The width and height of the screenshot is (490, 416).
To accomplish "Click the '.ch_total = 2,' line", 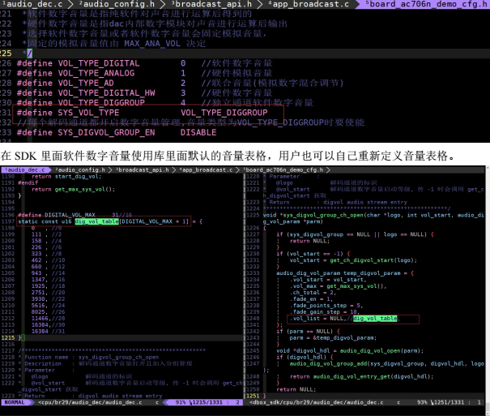I will (313, 293).
